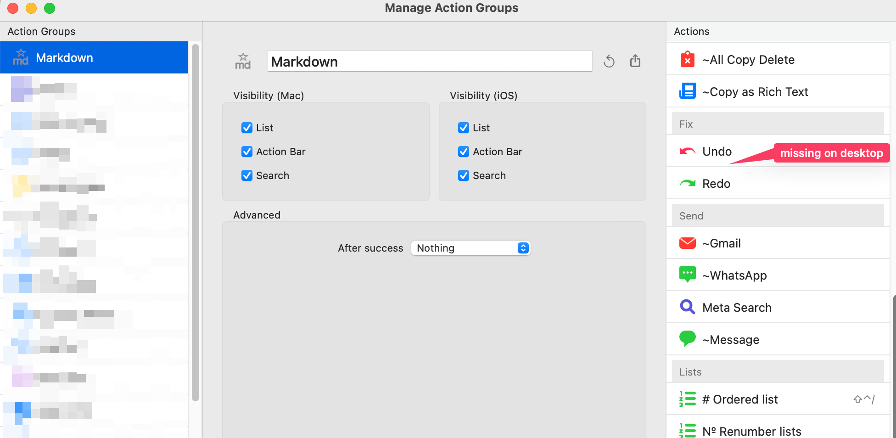This screenshot has width=896, height=438.
Task: Click the # Ordered list action icon
Action: pos(687,399)
